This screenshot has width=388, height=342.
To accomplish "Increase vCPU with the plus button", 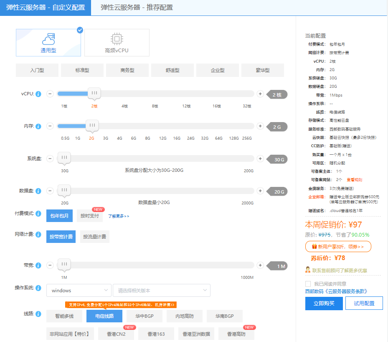I will (x=260, y=94).
